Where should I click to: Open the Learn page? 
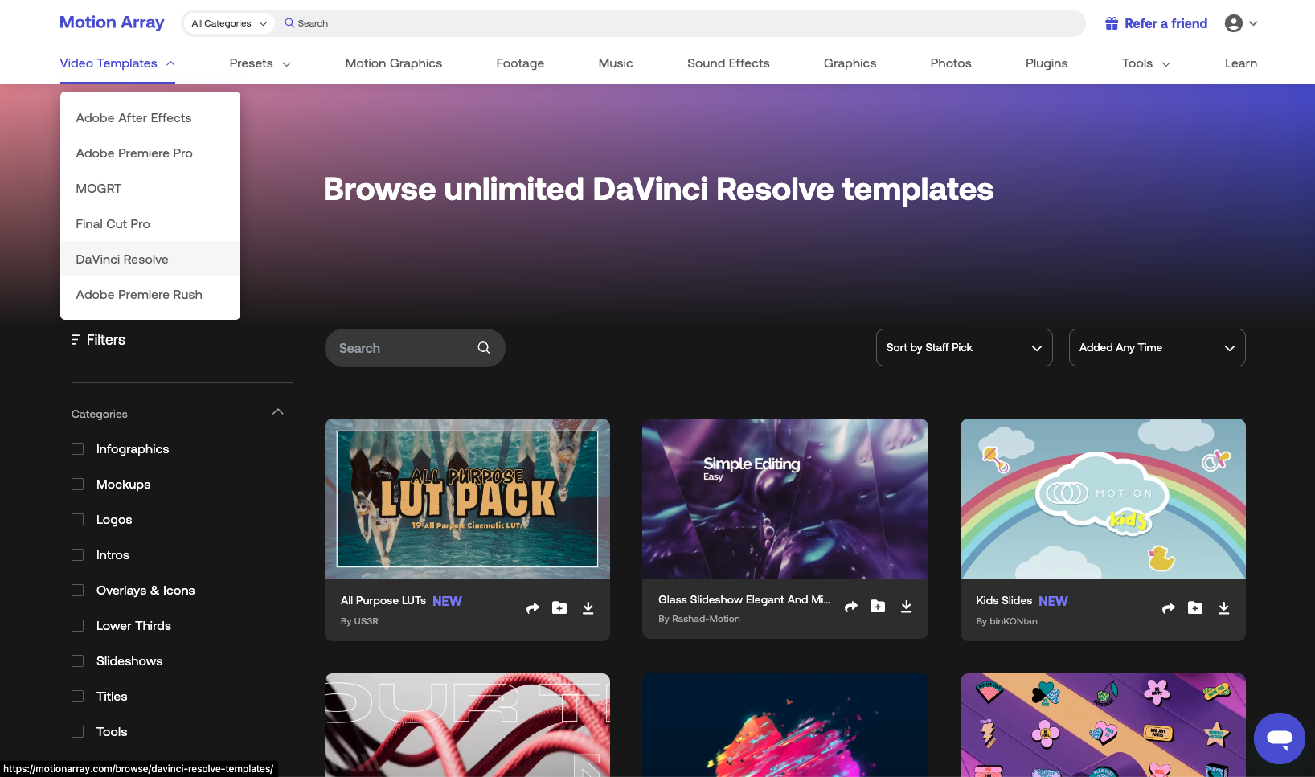pyautogui.click(x=1241, y=63)
